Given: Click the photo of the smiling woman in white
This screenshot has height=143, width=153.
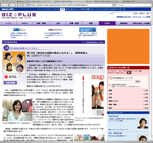Looking at the screenshot, I should 18,110.
